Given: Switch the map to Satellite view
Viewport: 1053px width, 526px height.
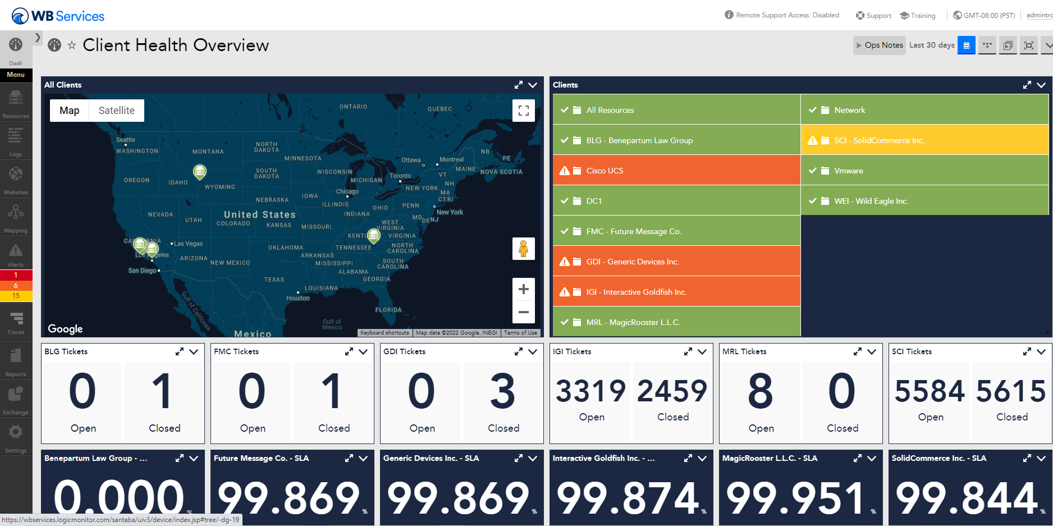Looking at the screenshot, I should pos(116,110).
